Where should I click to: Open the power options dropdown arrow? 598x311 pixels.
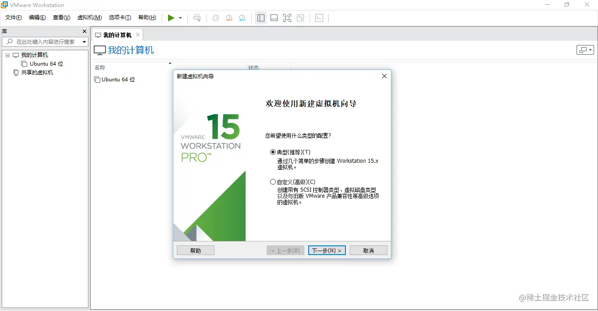point(180,18)
